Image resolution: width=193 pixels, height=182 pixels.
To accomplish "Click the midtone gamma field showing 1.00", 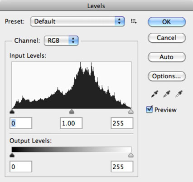I will tap(71, 123).
